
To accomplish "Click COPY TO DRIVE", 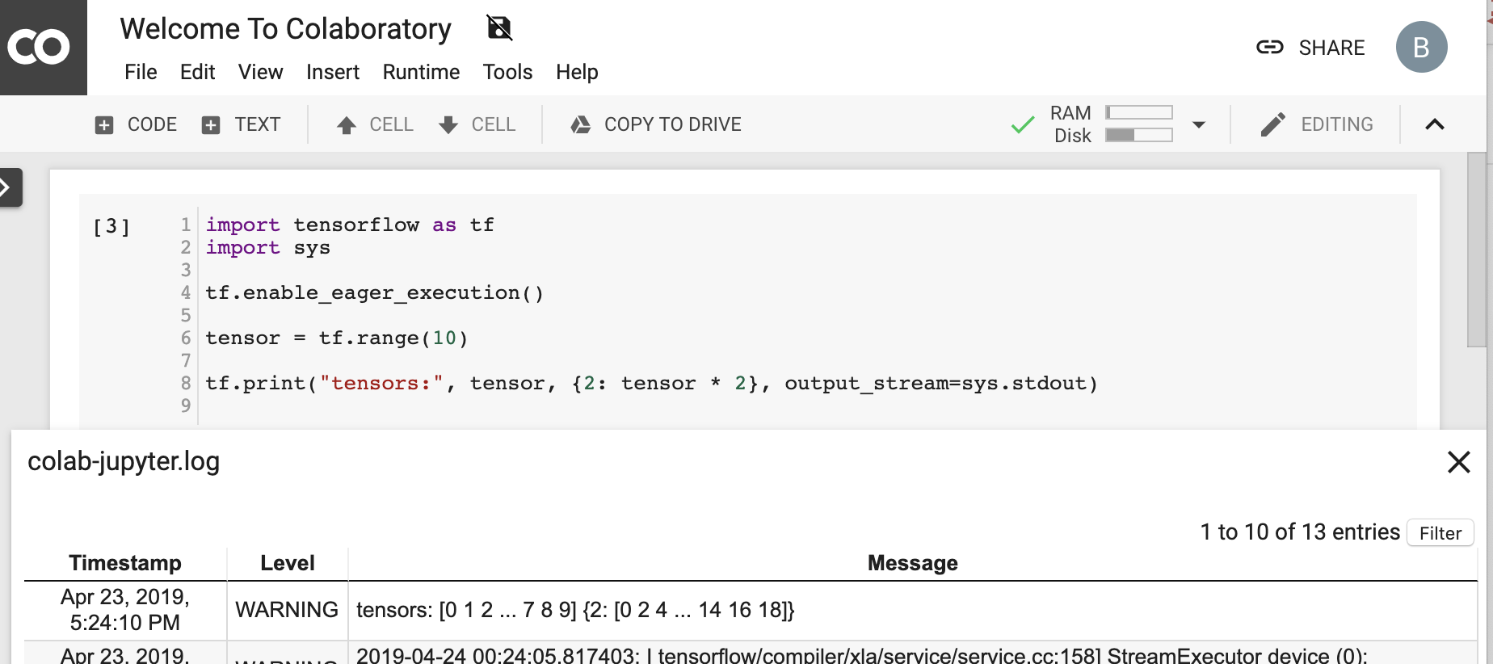I will [672, 124].
